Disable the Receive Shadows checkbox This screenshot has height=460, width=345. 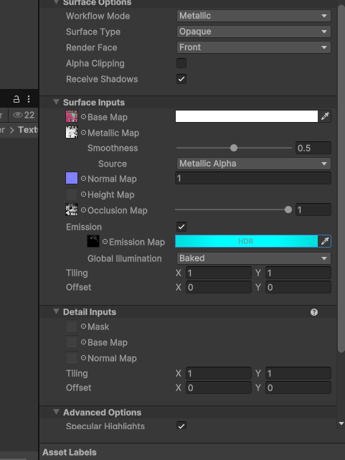(x=181, y=79)
